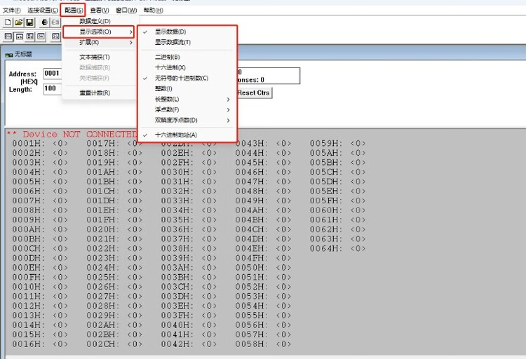
Task: Click the Save floppy disk icon
Action: [x=30, y=22]
